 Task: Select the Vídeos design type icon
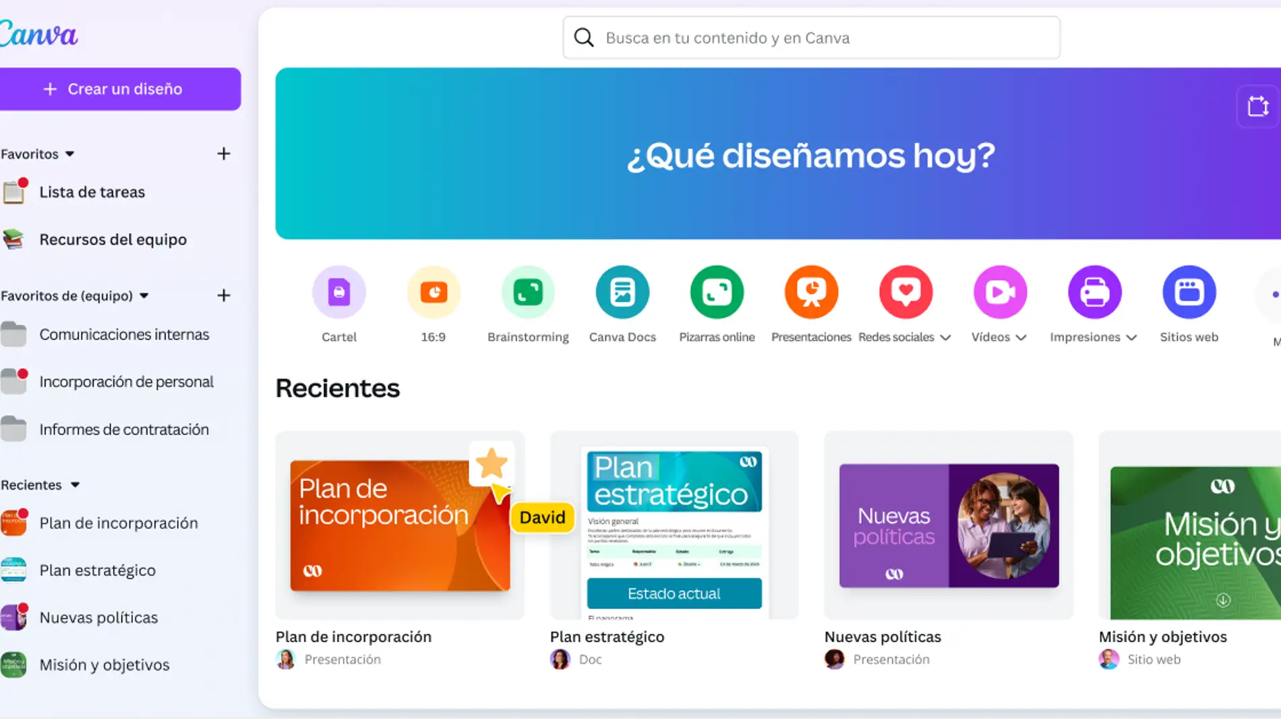pyautogui.click(x=1000, y=291)
